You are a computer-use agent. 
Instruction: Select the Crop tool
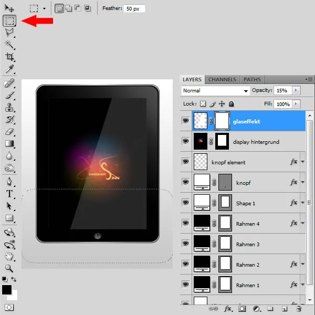9,57
